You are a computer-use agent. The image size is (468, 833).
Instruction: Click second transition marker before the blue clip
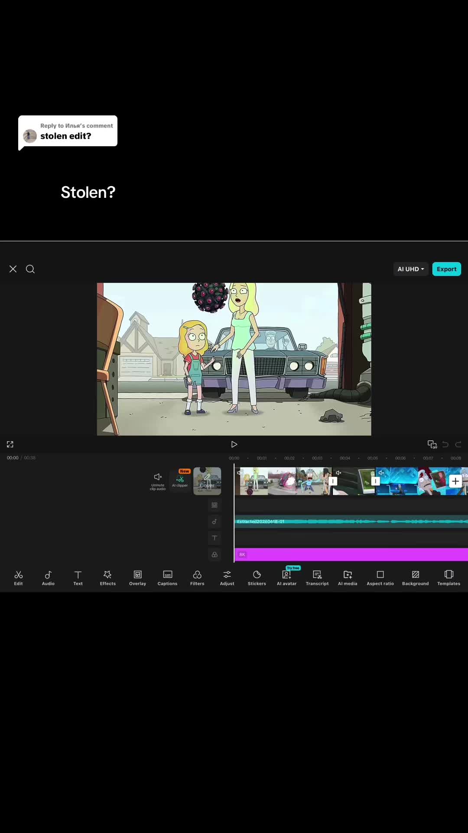(375, 481)
